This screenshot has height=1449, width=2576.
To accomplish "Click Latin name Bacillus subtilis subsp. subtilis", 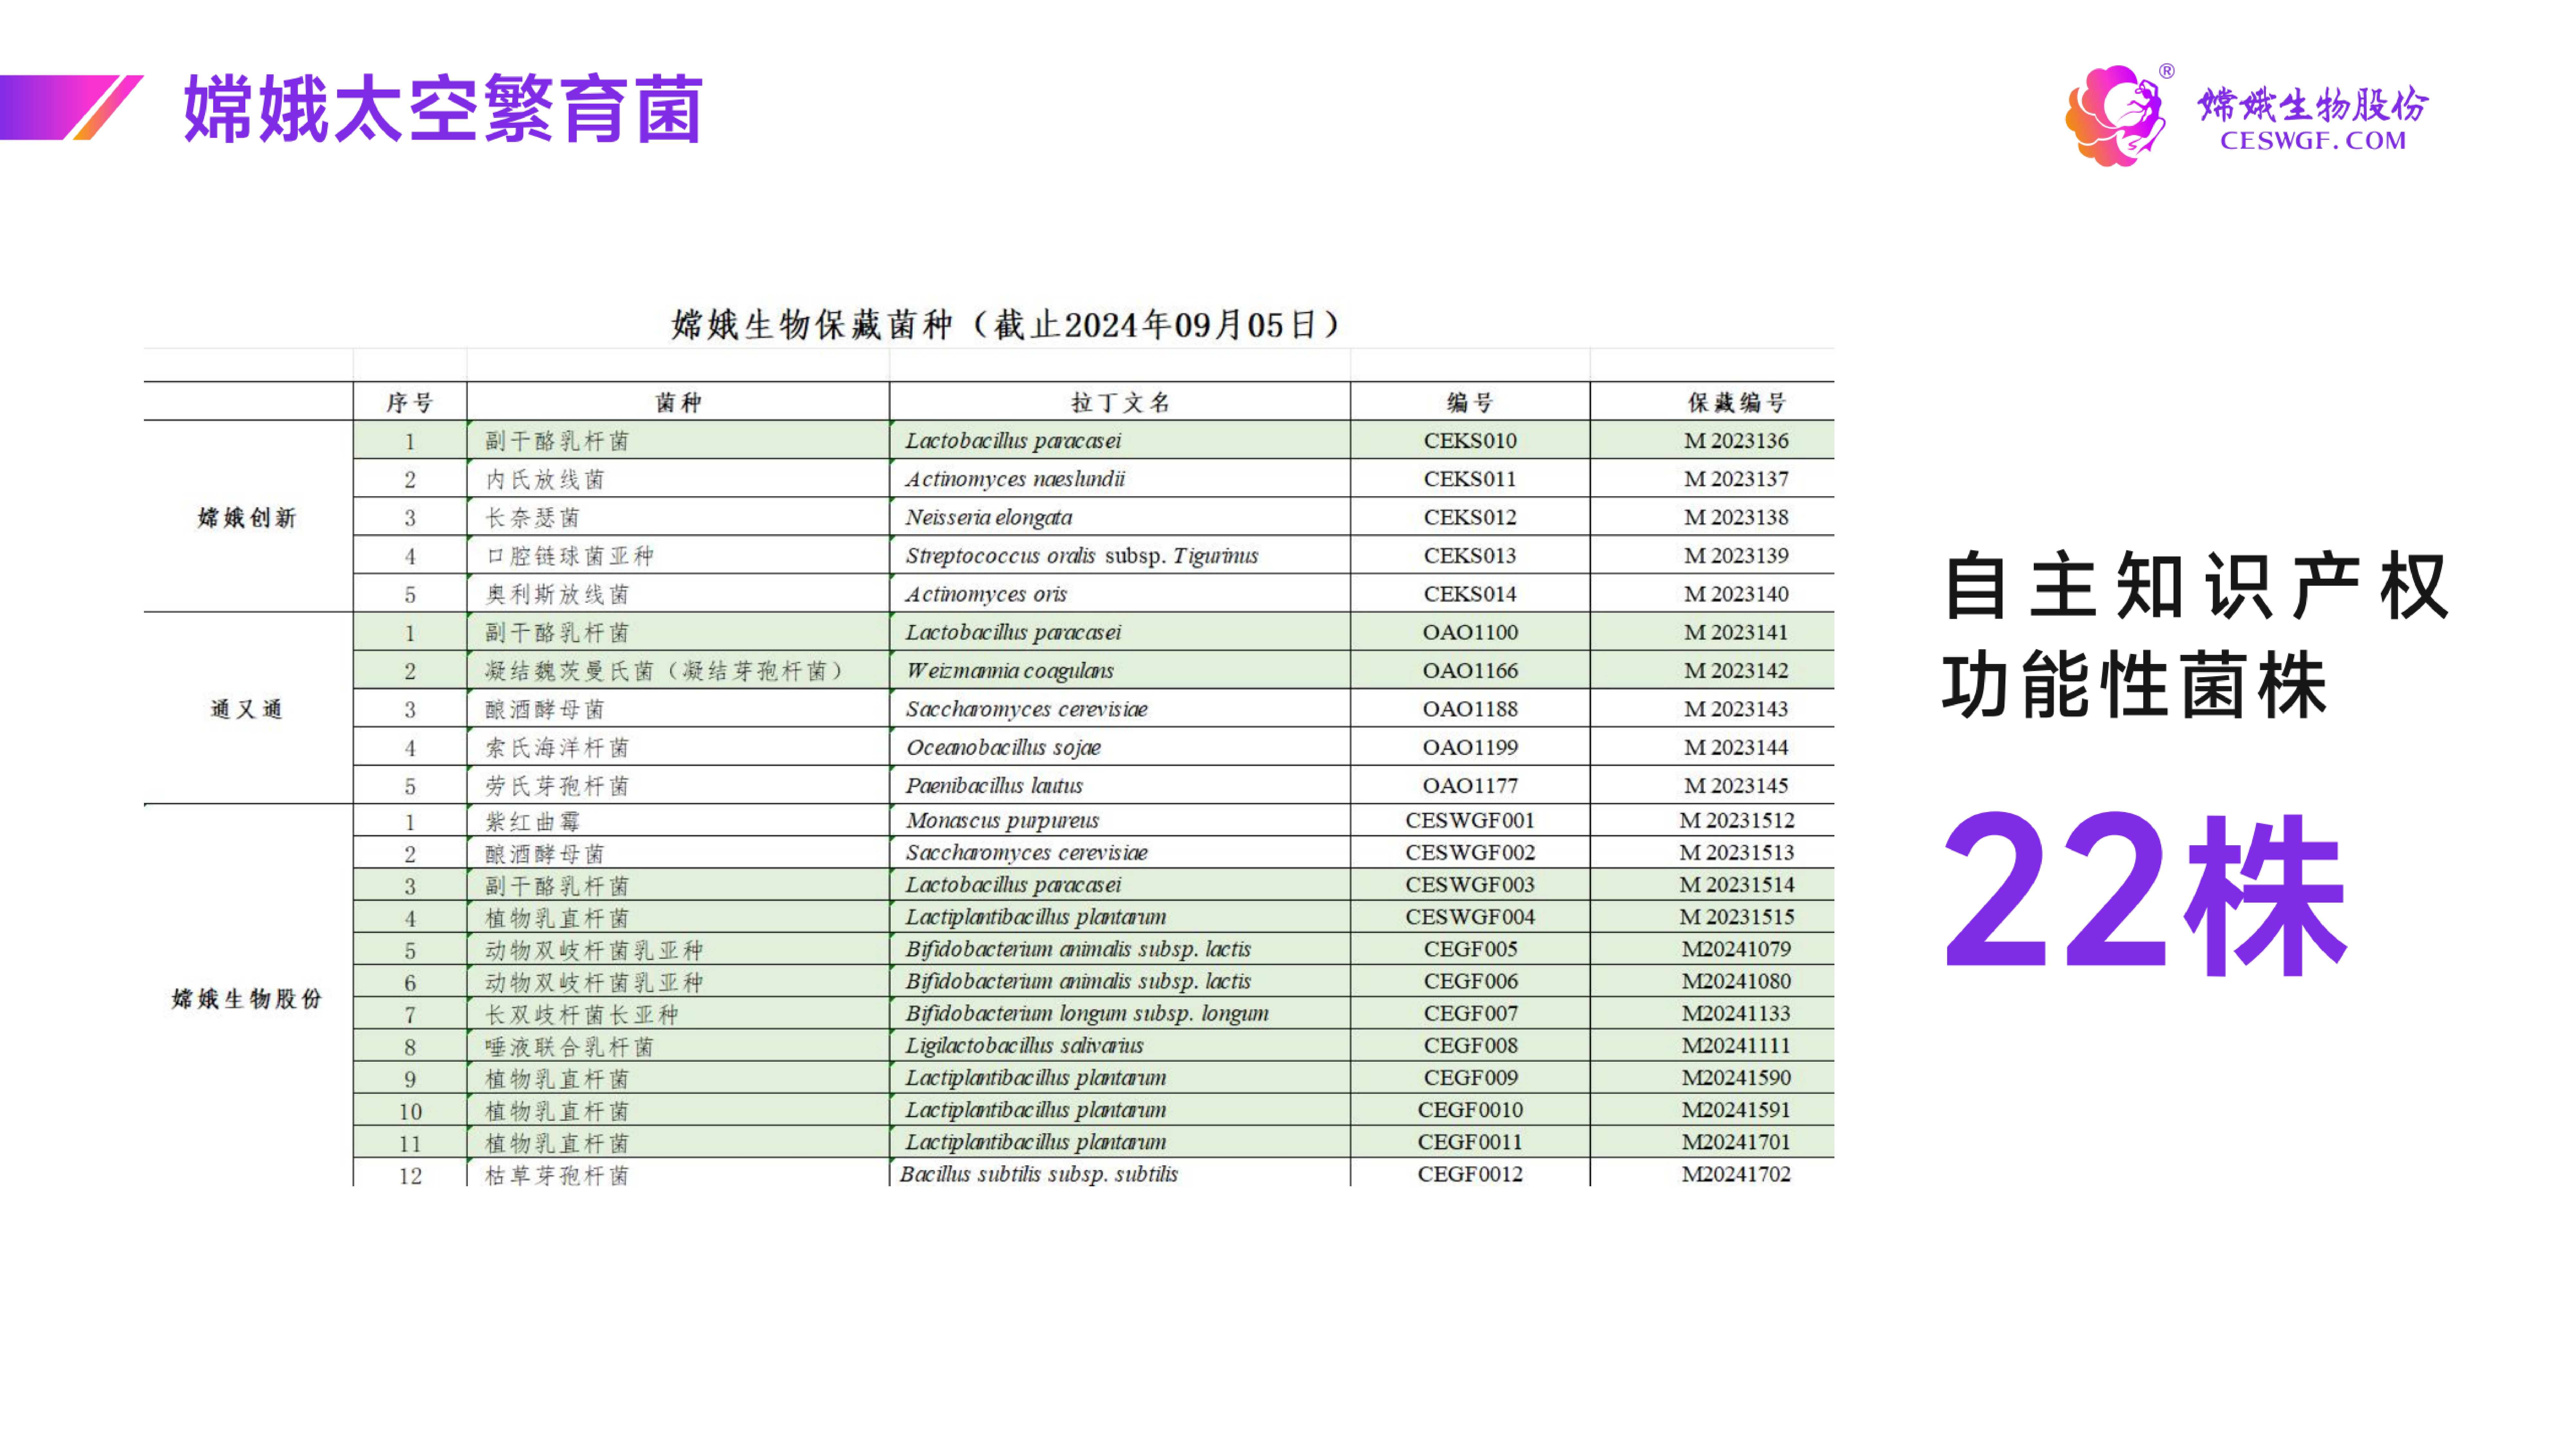I will click(1039, 1174).
